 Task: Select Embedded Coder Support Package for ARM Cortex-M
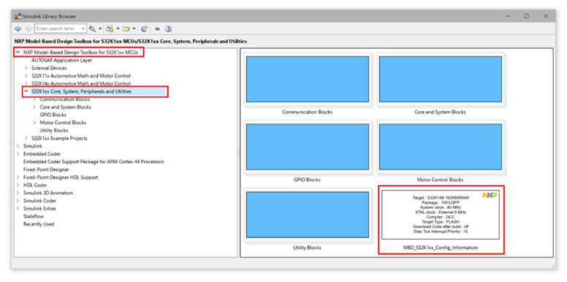coord(94,161)
